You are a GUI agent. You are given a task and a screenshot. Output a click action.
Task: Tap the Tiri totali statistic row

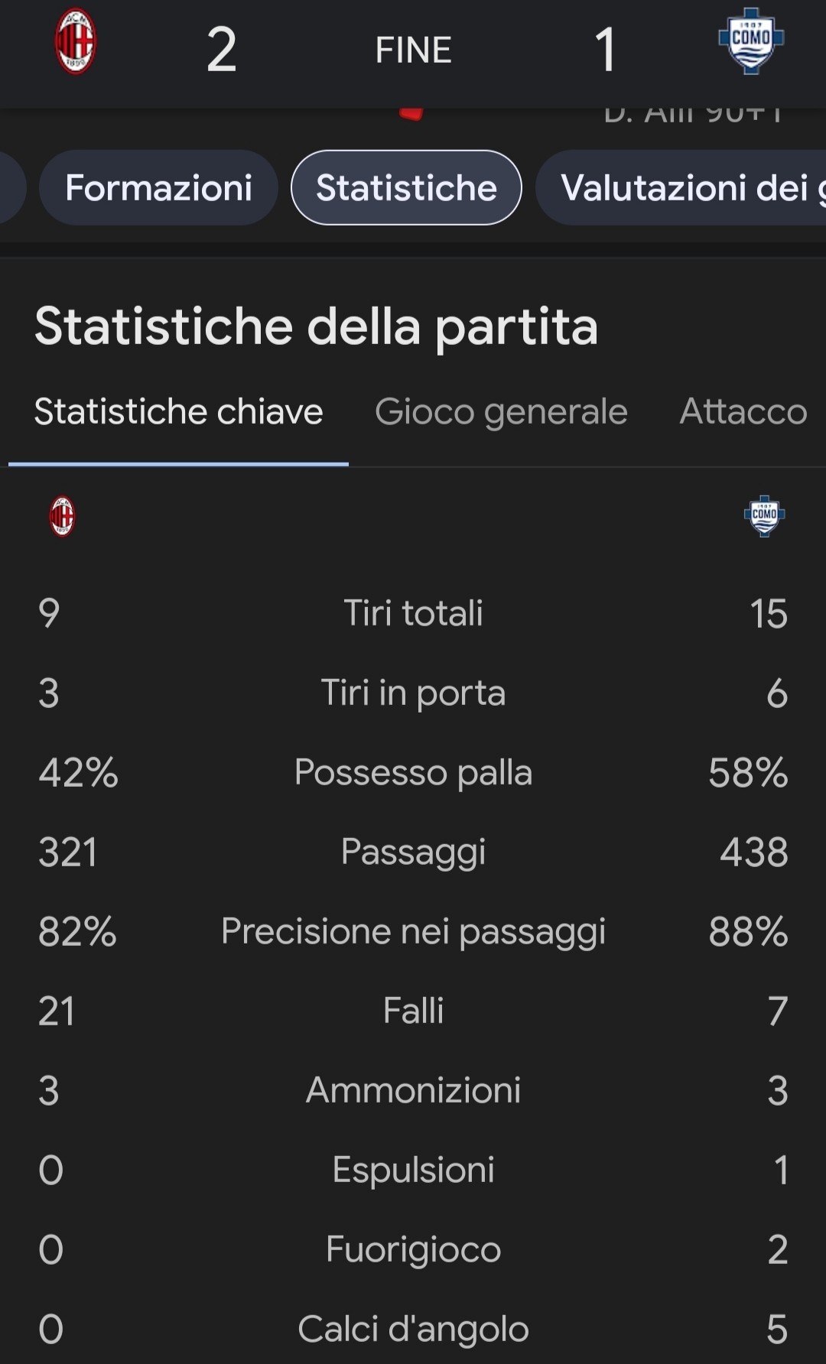[413, 613]
